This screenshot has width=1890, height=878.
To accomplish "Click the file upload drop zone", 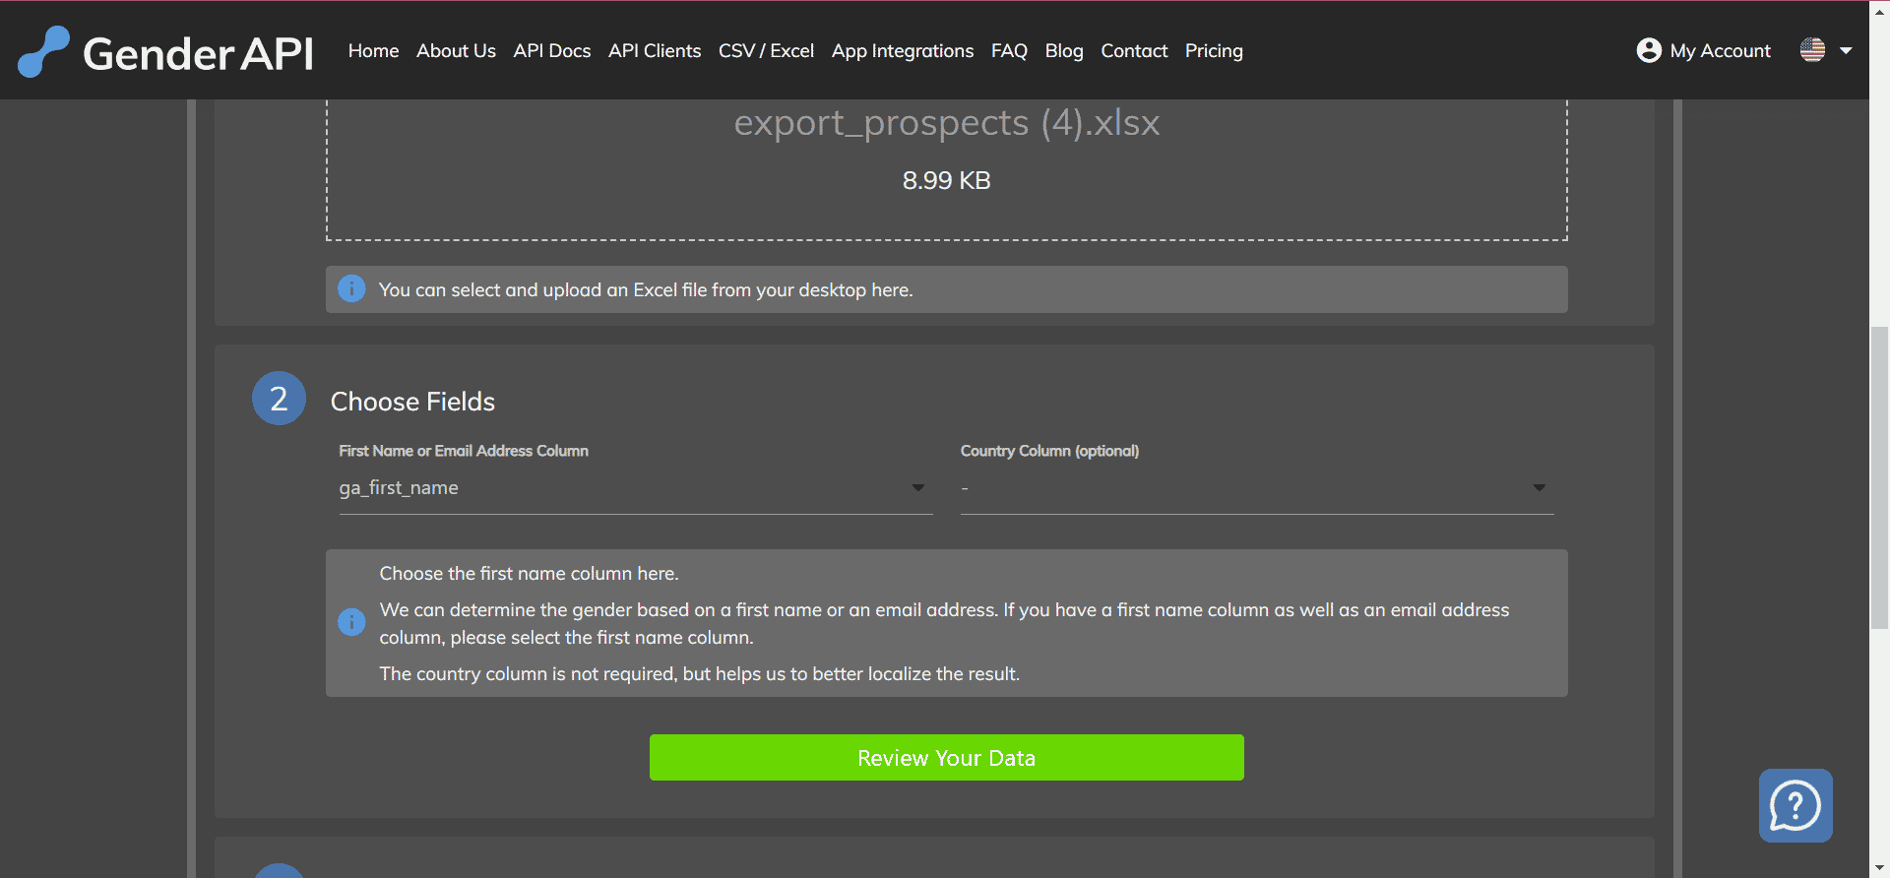I will [946, 168].
